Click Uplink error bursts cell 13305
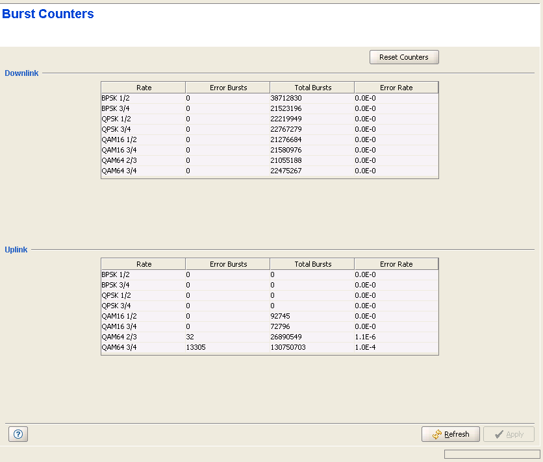The image size is (543, 462). point(196,347)
